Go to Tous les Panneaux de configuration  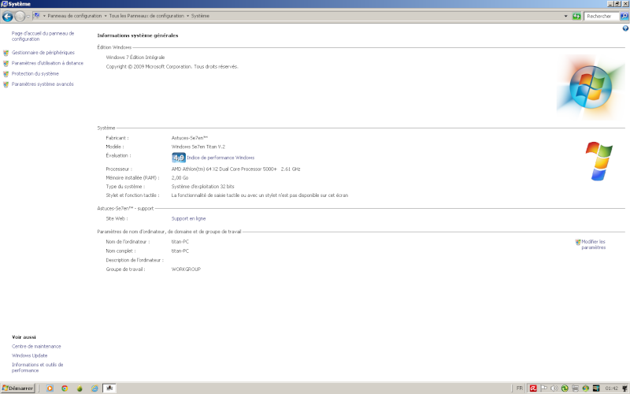pos(146,16)
